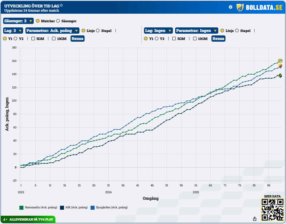Enable the left 5GM checkbox
This screenshot has width=286, height=224.
pyautogui.click(x=33, y=39)
